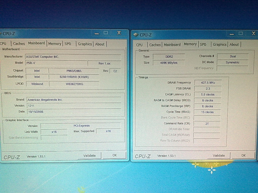Click the tRCD value 6 clocks

tap(208, 101)
